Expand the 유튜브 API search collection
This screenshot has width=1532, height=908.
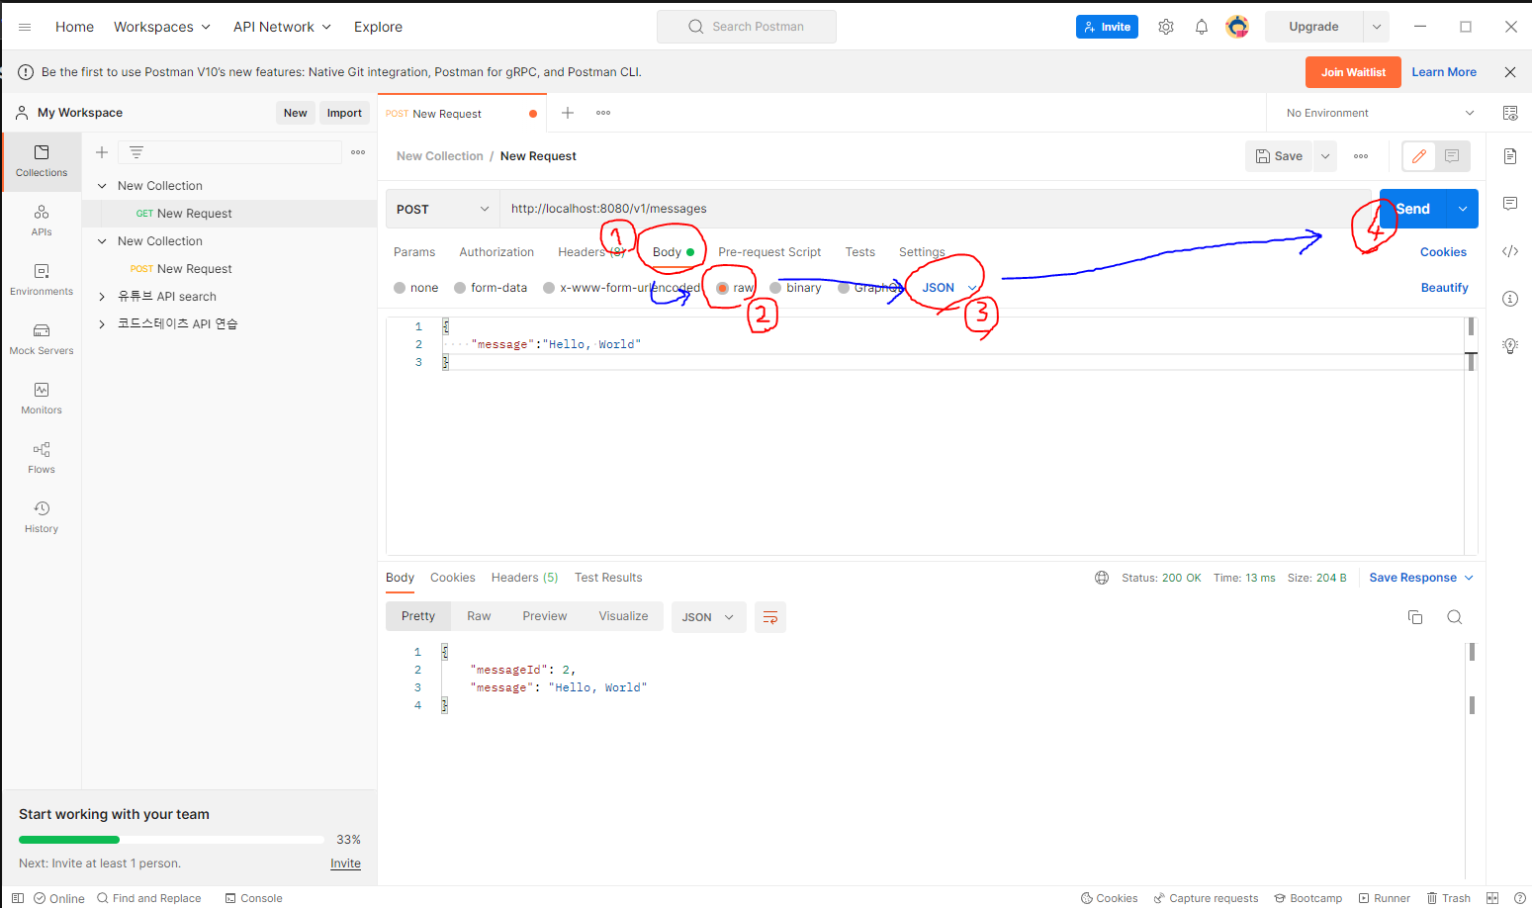pyautogui.click(x=102, y=297)
